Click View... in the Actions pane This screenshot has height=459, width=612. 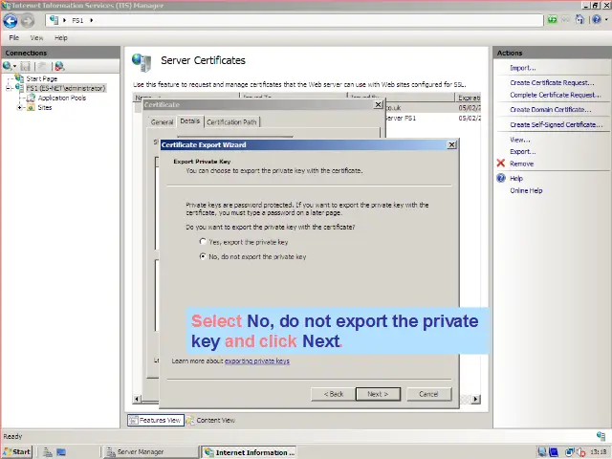[520, 140]
